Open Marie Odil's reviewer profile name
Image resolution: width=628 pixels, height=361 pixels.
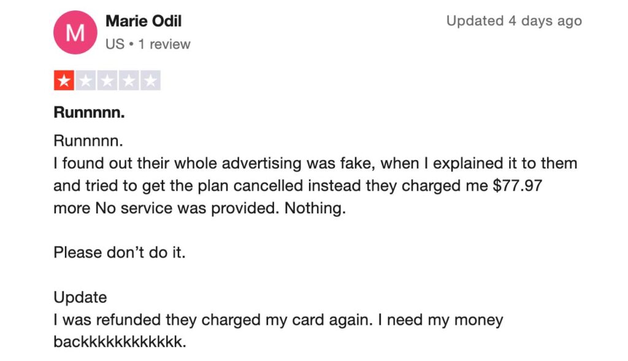coord(144,21)
